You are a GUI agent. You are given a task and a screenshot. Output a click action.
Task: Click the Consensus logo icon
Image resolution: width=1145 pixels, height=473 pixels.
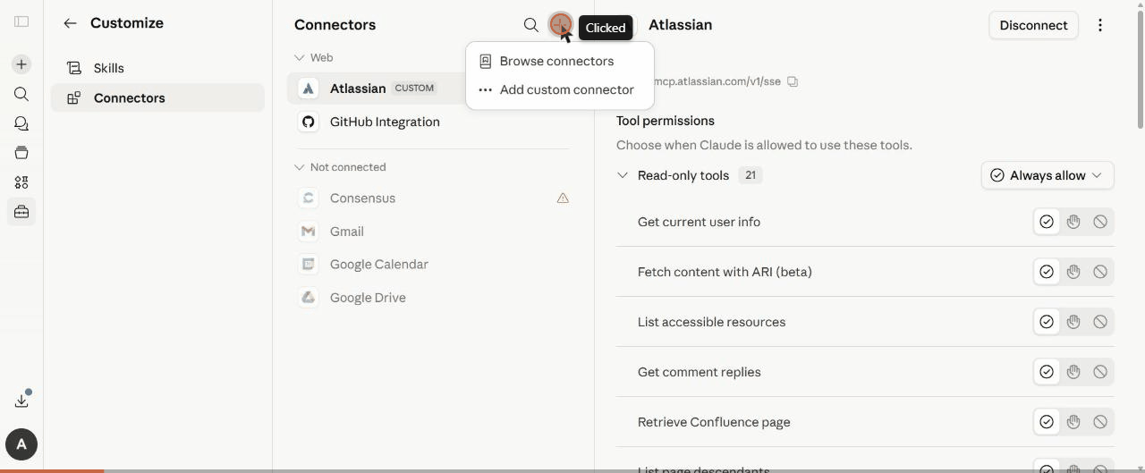pyautogui.click(x=309, y=198)
